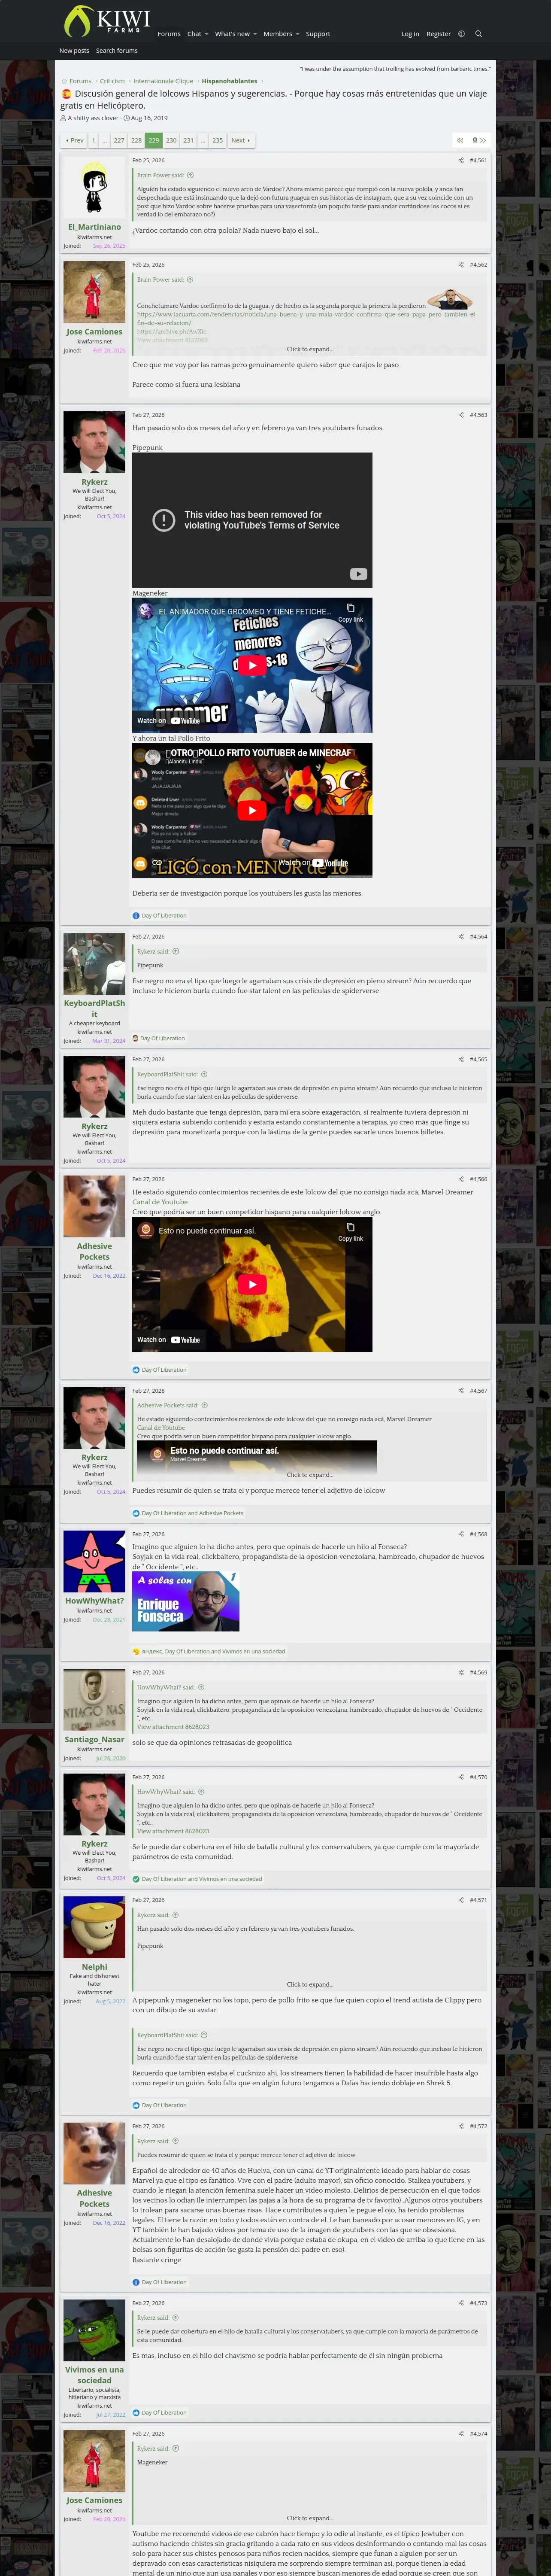Screen dimensions: 551x2576
Task: Jump to quoted Rykerz post in #4,564
Action: (176, 951)
